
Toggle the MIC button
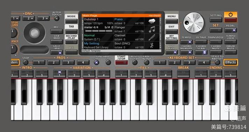(57, 31)
